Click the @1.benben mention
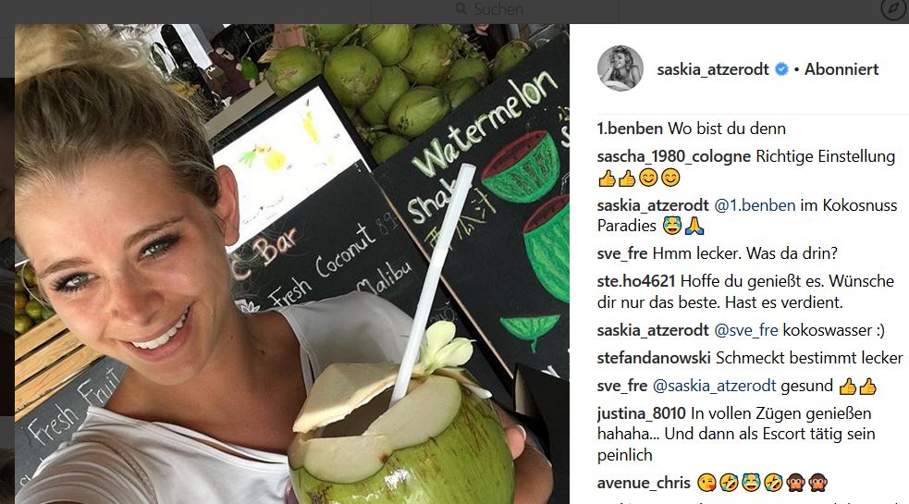Image resolution: width=909 pixels, height=504 pixels. pyautogui.click(x=755, y=205)
